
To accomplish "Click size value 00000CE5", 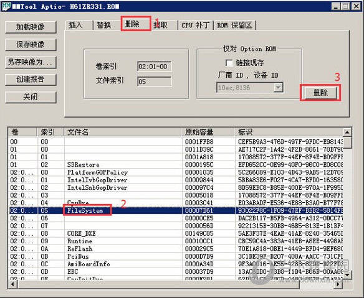I will point(199,218).
